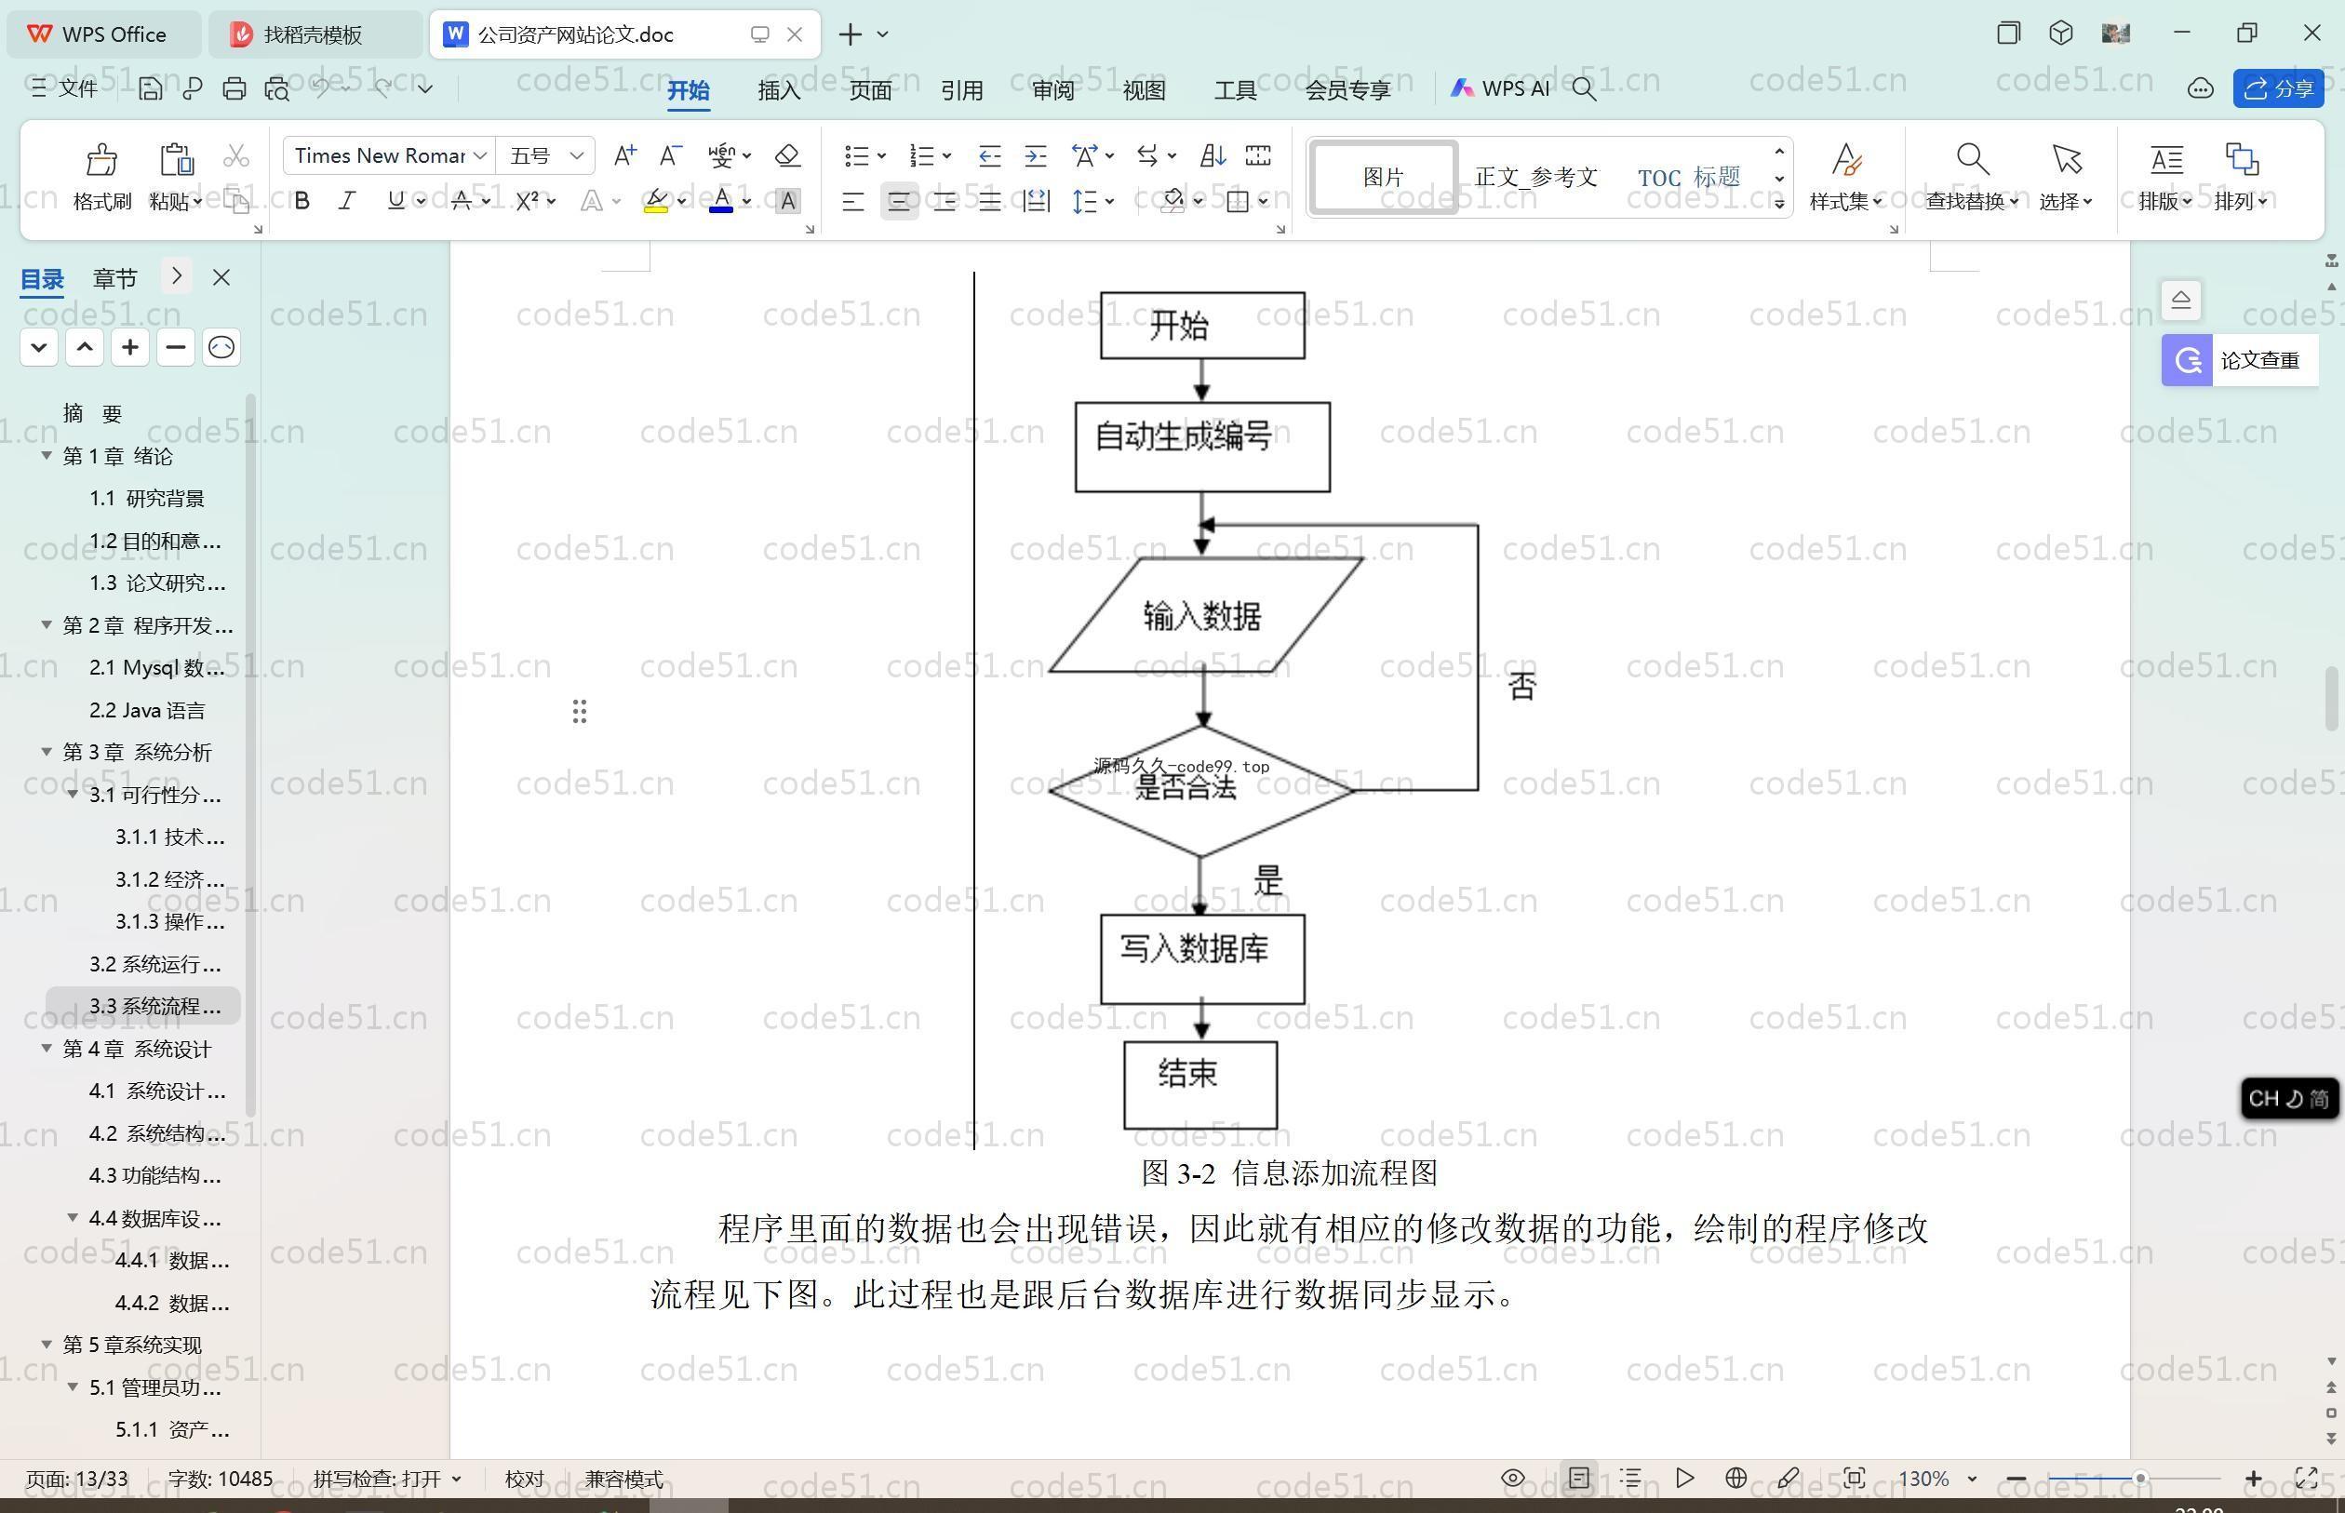Click the WPS AI button

click(1500, 88)
